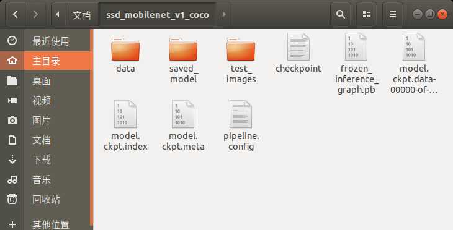Select the model.ckpt.meta binary file icon
This screenshot has width=453, height=230.
tap(183, 114)
